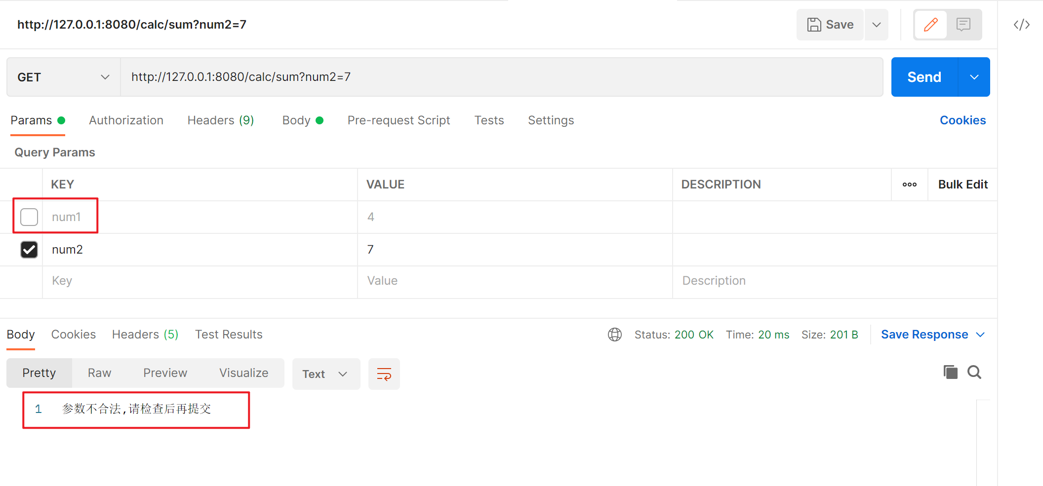Image resolution: width=1043 pixels, height=486 pixels.
Task: Click the empty Value input field
Action: click(515, 281)
